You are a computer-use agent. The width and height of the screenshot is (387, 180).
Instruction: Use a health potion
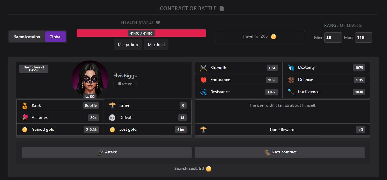coord(128,45)
